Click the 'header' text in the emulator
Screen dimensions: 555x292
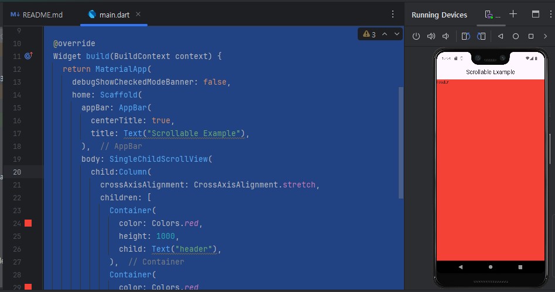(443, 82)
